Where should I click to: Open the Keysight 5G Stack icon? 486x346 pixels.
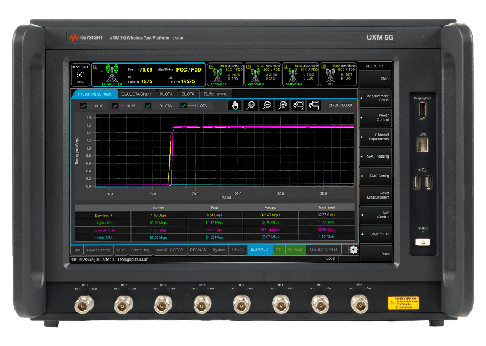[x=80, y=74]
